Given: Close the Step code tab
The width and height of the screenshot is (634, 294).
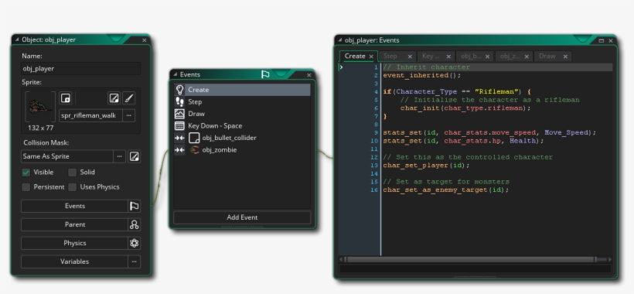Looking at the screenshot, I should click(x=410, y=56).
